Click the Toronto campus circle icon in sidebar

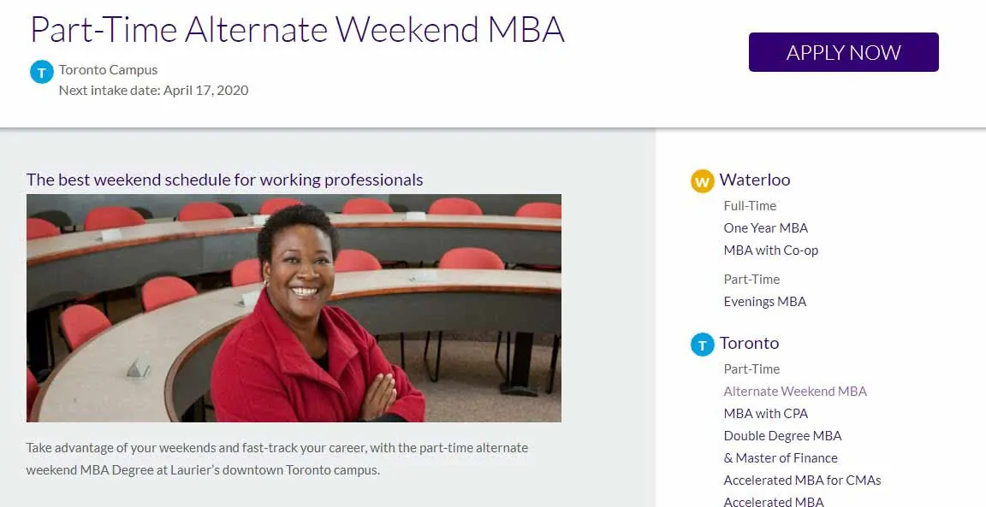point(701,344)
